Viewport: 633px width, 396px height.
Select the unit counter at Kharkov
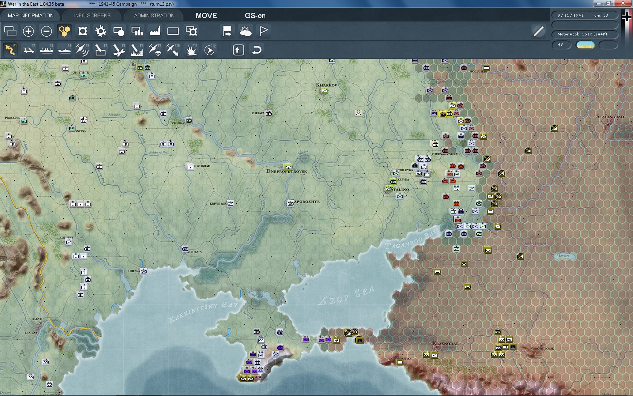(324, 91)
